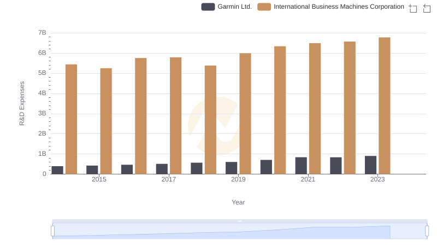This screenshot has height=252, width=437.
Task: Click the IBM bar for 2023
Action: (x=385, y=106)
